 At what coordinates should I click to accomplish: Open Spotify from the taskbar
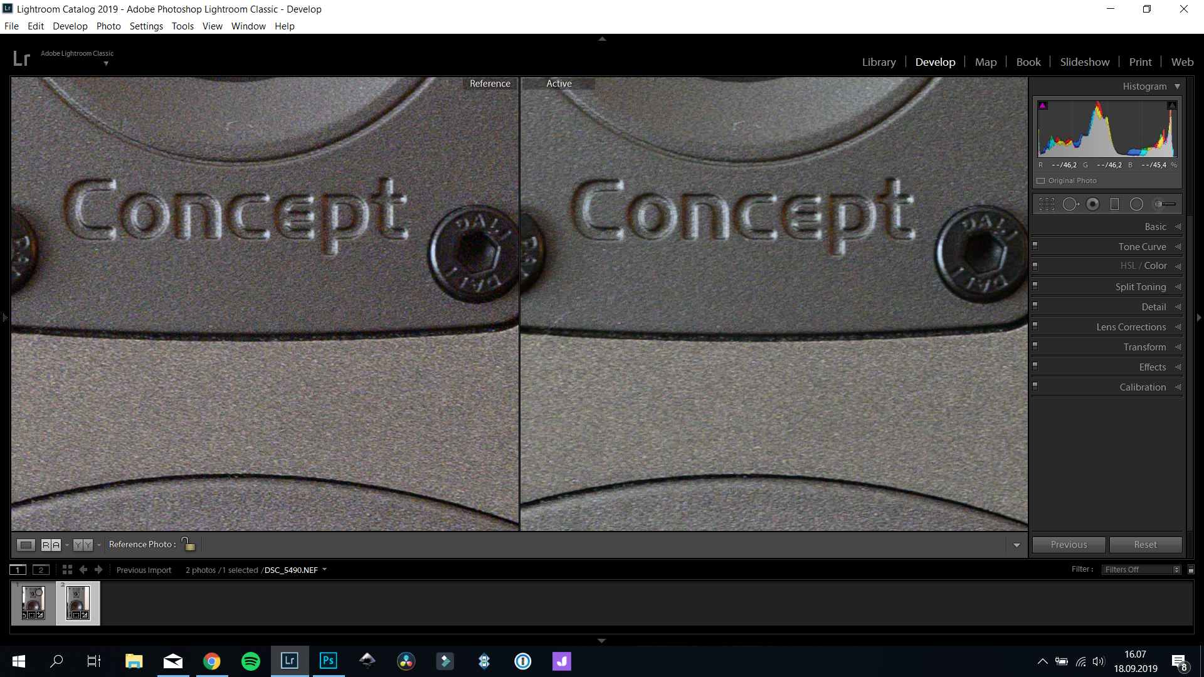250,661
